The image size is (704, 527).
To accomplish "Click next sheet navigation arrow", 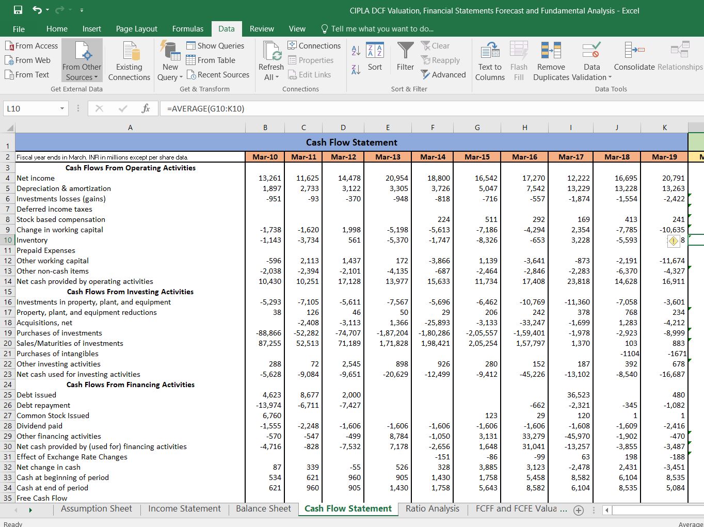I will click(x=30, y=510).
